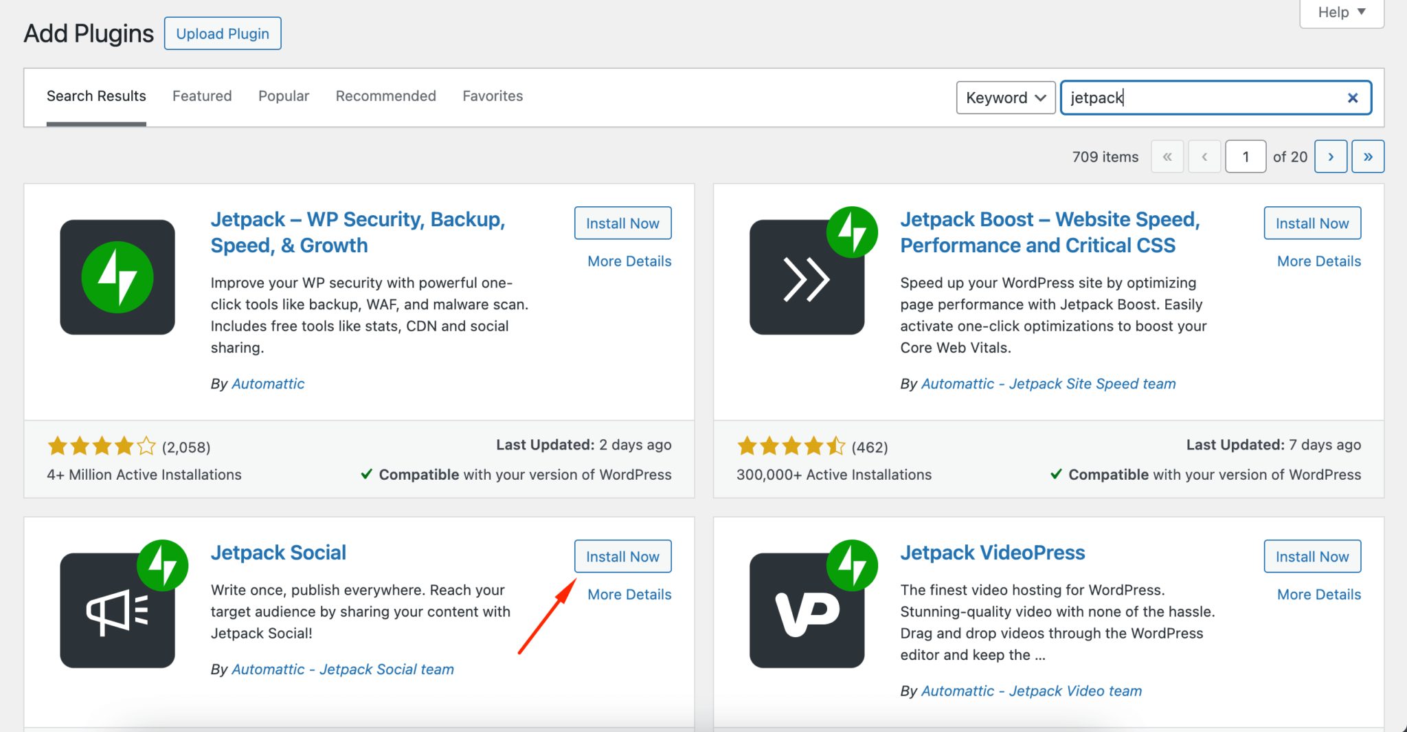Click the Jetpack plugin lightning bolt icon
Viewport: 1407px width, 732px height.
(117, 277)
